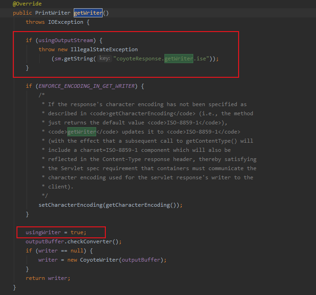Click comment line ending with 'client).'
The width and height of the screenshot is (316, 295).
tap(57, 187)
